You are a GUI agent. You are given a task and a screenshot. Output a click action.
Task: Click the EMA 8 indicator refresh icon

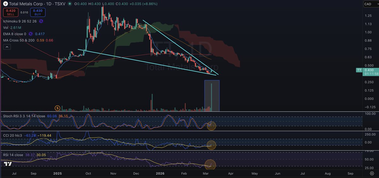(x=31, y=33)
